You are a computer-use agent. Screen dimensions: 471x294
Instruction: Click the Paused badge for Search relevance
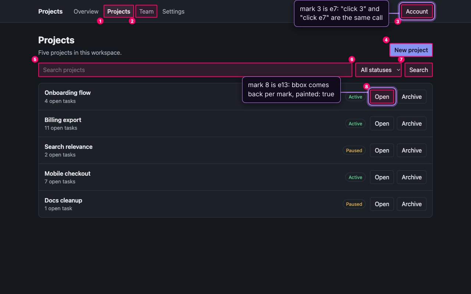pos(354,150)
